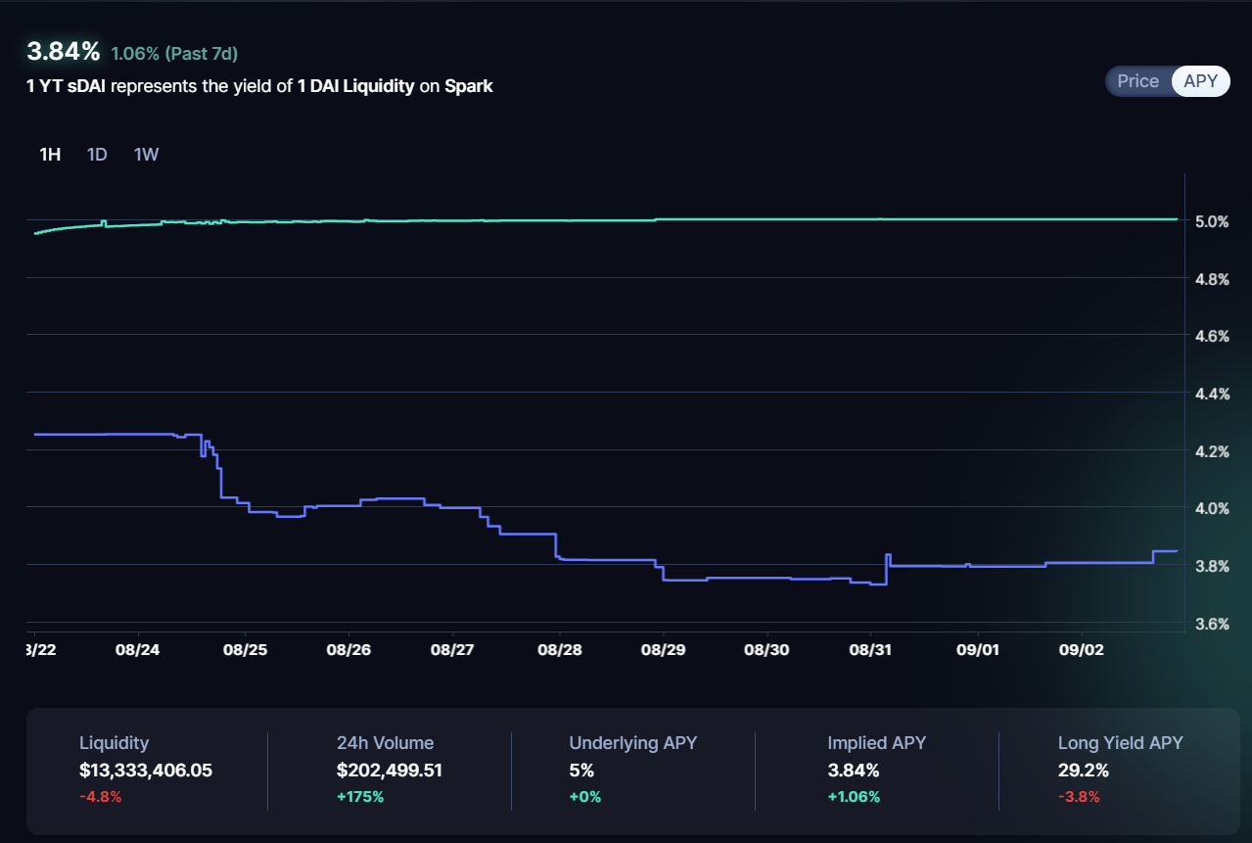Switch the chart to Price view
Viewport: 1252px width, 843px height.
click(x=1137, y=81)
